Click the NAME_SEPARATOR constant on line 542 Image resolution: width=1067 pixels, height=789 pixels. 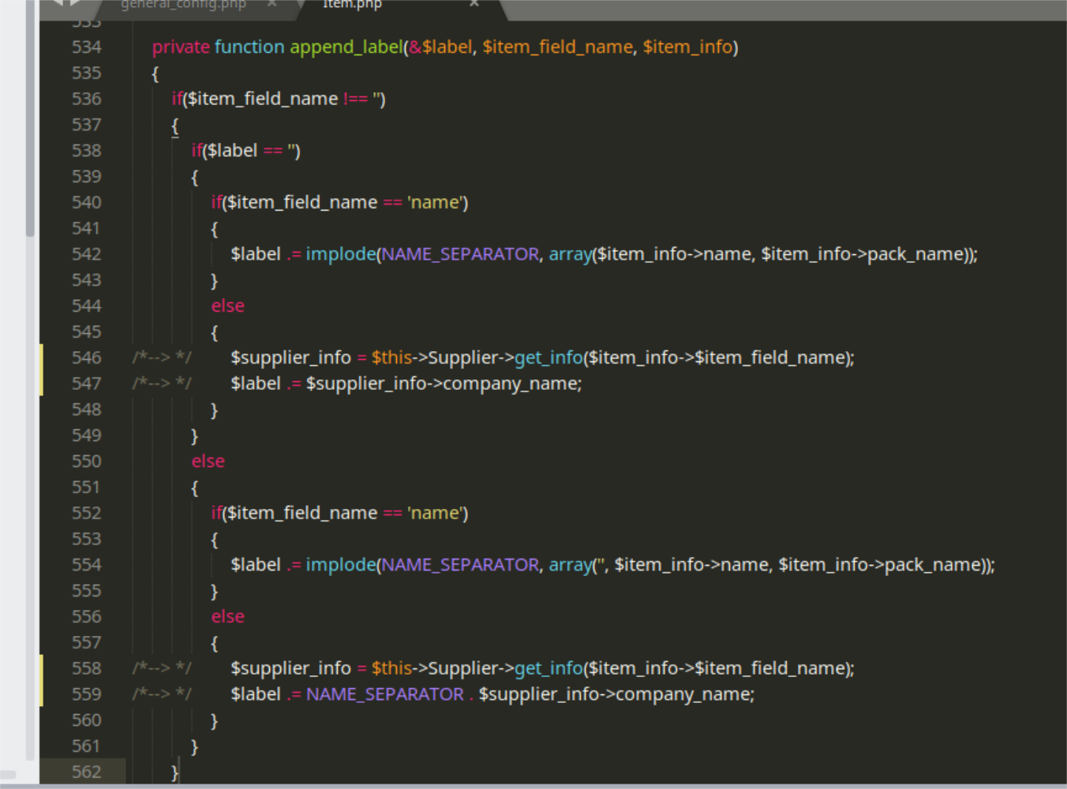coord(462,253)
